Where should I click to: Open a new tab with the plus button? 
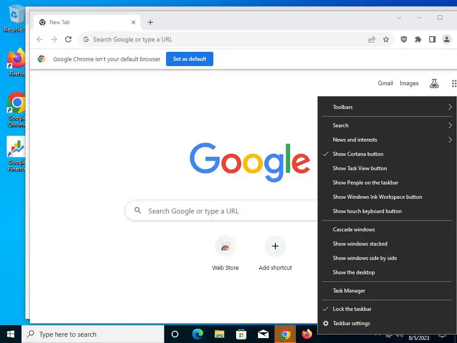tap(150, 22)
